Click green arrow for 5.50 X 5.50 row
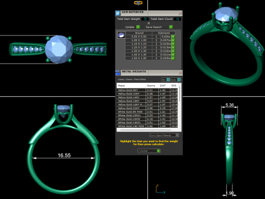This screenshot has height=199, width=265. 173,36
